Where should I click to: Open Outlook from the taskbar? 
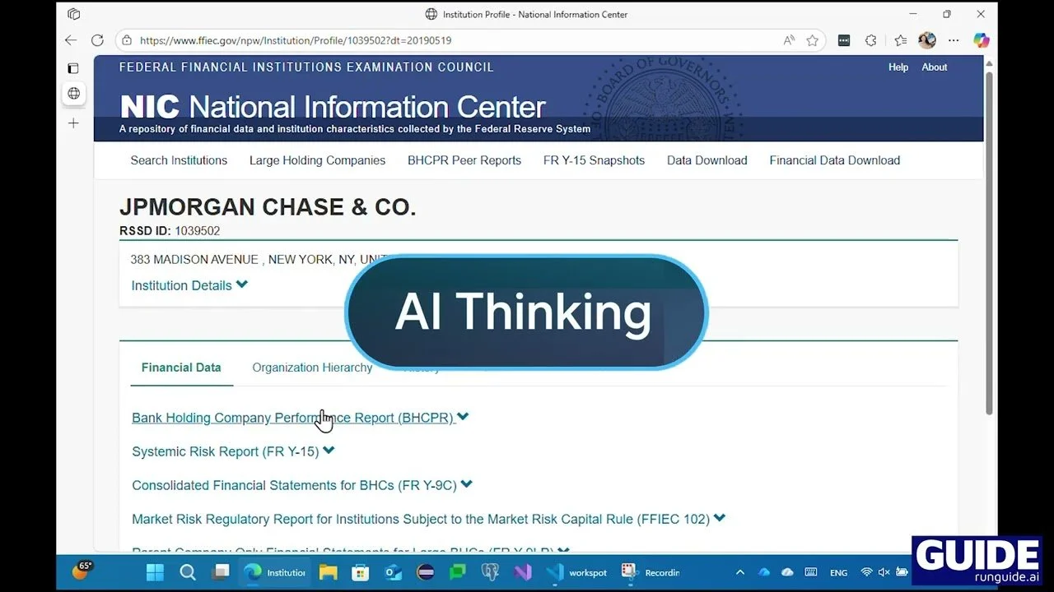pos(393,572)
